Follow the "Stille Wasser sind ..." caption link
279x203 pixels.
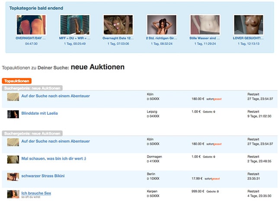coord(205,38)
